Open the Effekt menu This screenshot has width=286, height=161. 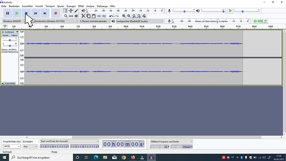pos(81,6)
